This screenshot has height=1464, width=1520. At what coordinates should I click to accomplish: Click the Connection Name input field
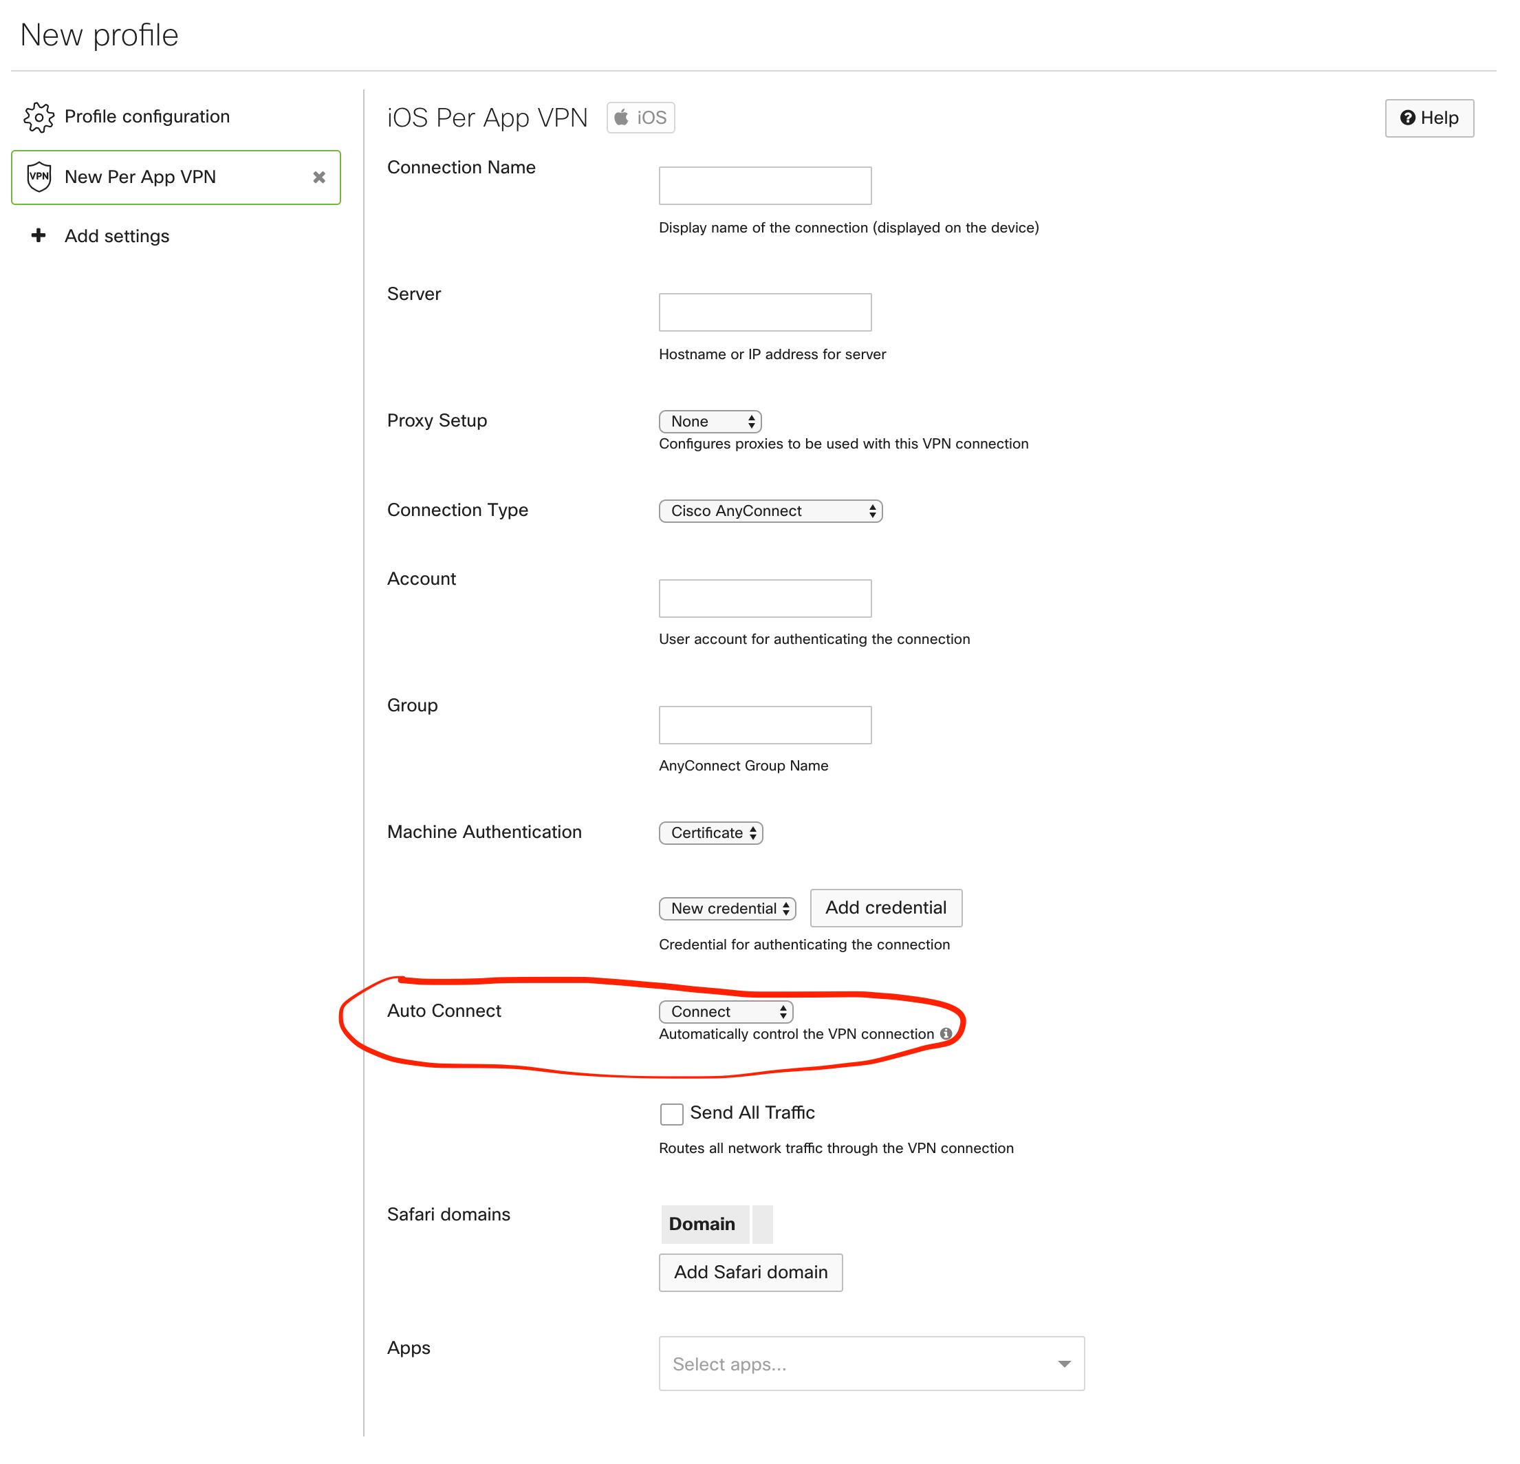pos(765,186)
